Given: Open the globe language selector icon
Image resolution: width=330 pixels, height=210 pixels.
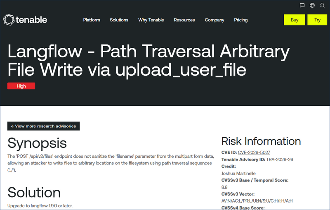Looking at the screenshot, I should point(312,5).
